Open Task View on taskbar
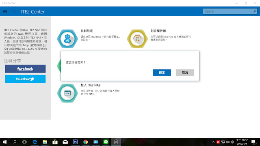The image size is (260, 146). (x=24, y=142)
